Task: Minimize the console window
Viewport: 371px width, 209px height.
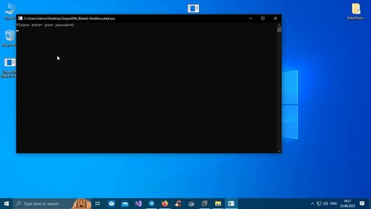Action: tap(250, 18)
